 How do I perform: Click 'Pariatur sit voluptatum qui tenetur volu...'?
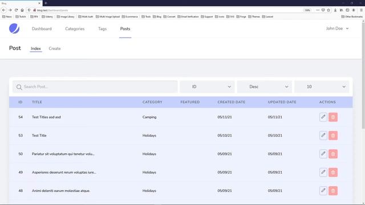63,154
